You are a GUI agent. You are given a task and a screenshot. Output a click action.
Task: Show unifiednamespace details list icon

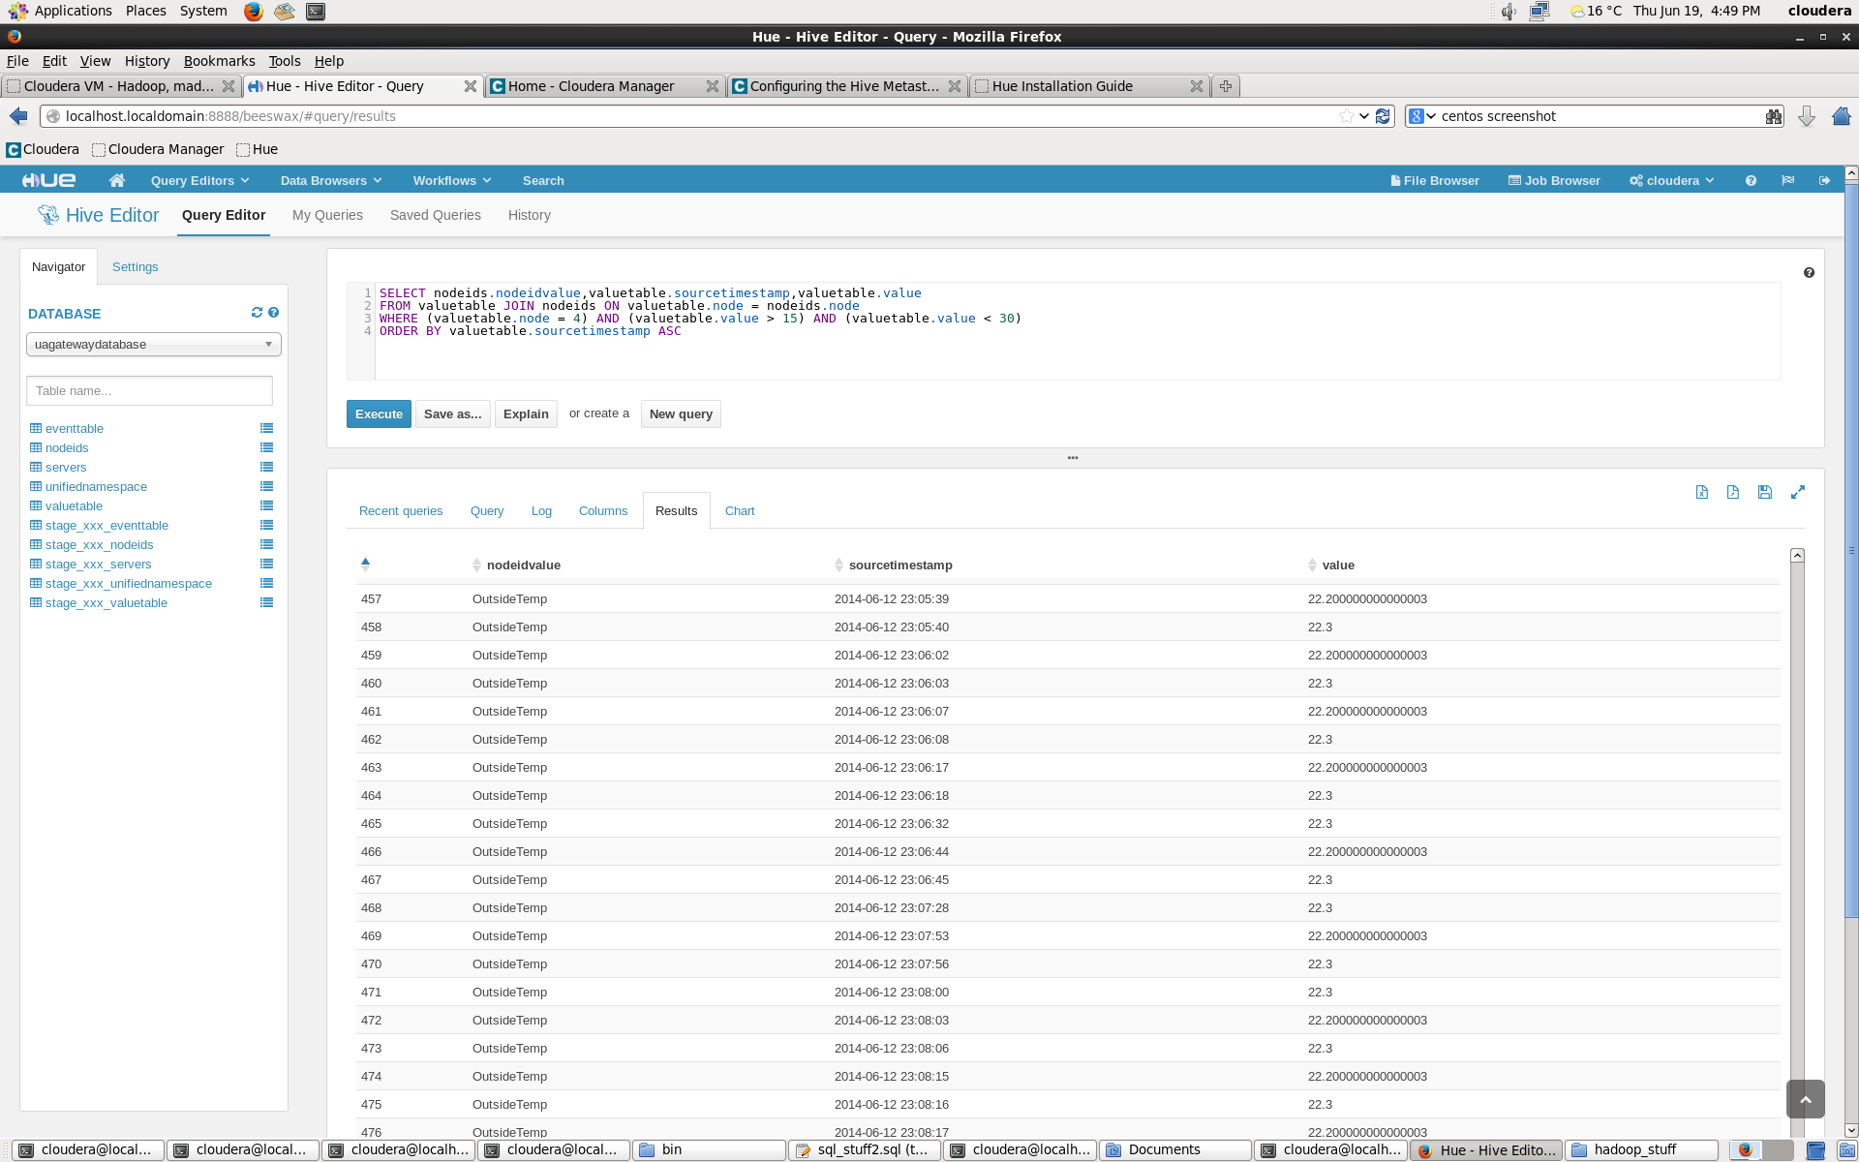[x=266, y=486]
